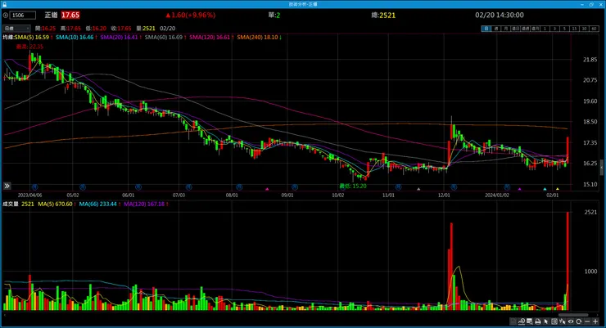
Task: Click the last price 17.65 red box
Action: (x=70, y=15)
